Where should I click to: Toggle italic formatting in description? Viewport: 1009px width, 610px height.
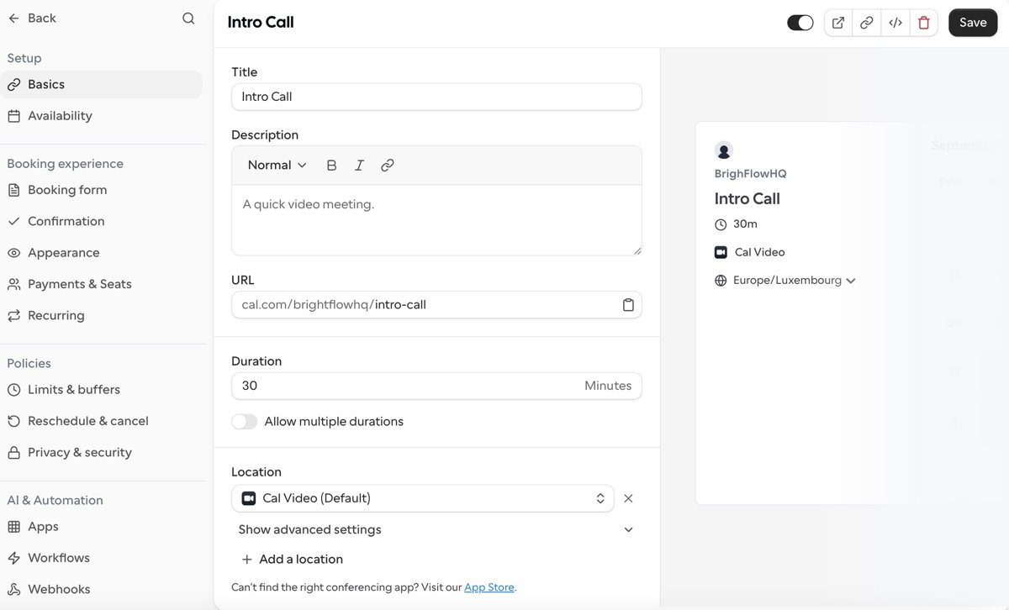(x=359, y=166)
